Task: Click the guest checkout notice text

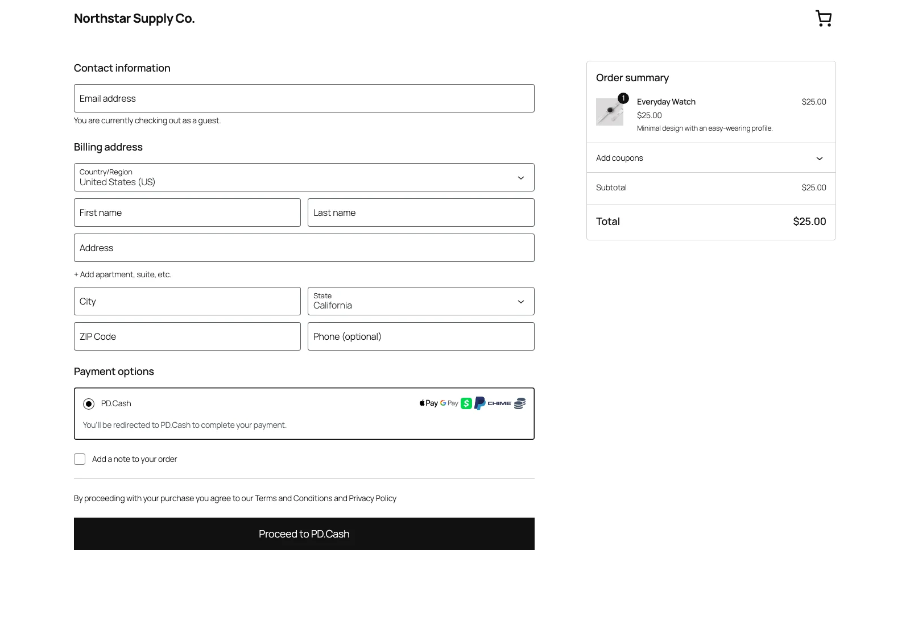Action: coord(147,120)
